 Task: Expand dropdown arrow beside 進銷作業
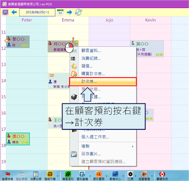[x=58, y=176]
